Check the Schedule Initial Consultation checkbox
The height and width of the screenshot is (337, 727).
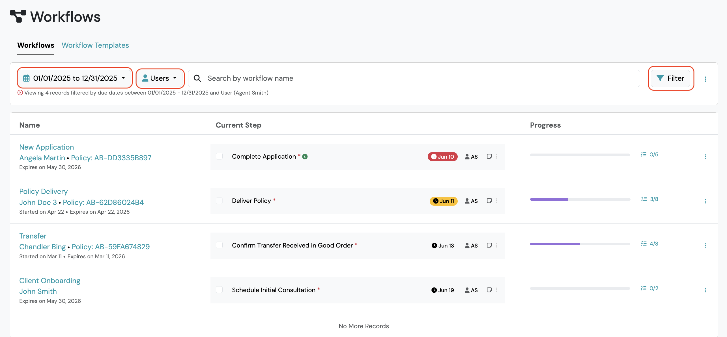click(x=219, y=290)
